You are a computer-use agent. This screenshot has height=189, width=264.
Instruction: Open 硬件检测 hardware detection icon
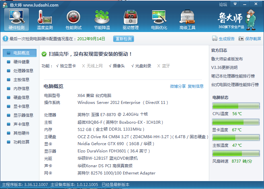[x=16, y=19]
